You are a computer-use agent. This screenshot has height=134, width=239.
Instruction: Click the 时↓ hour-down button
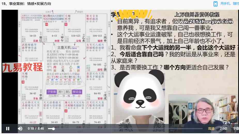tap(68, 92)
